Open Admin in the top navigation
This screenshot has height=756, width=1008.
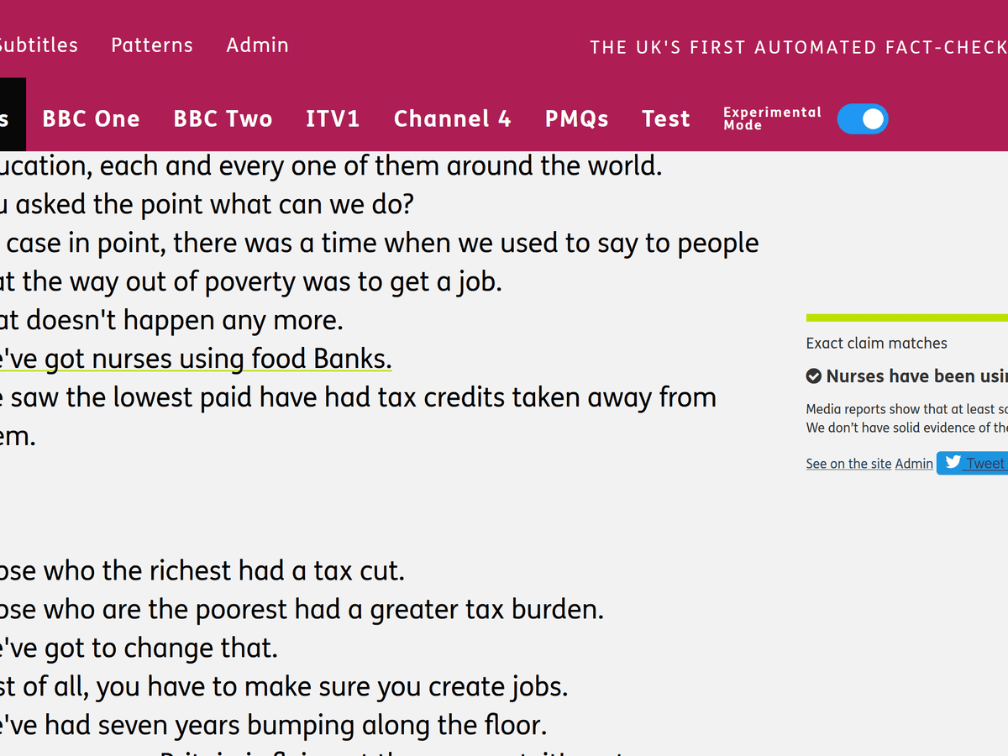[x=257, y=45]
